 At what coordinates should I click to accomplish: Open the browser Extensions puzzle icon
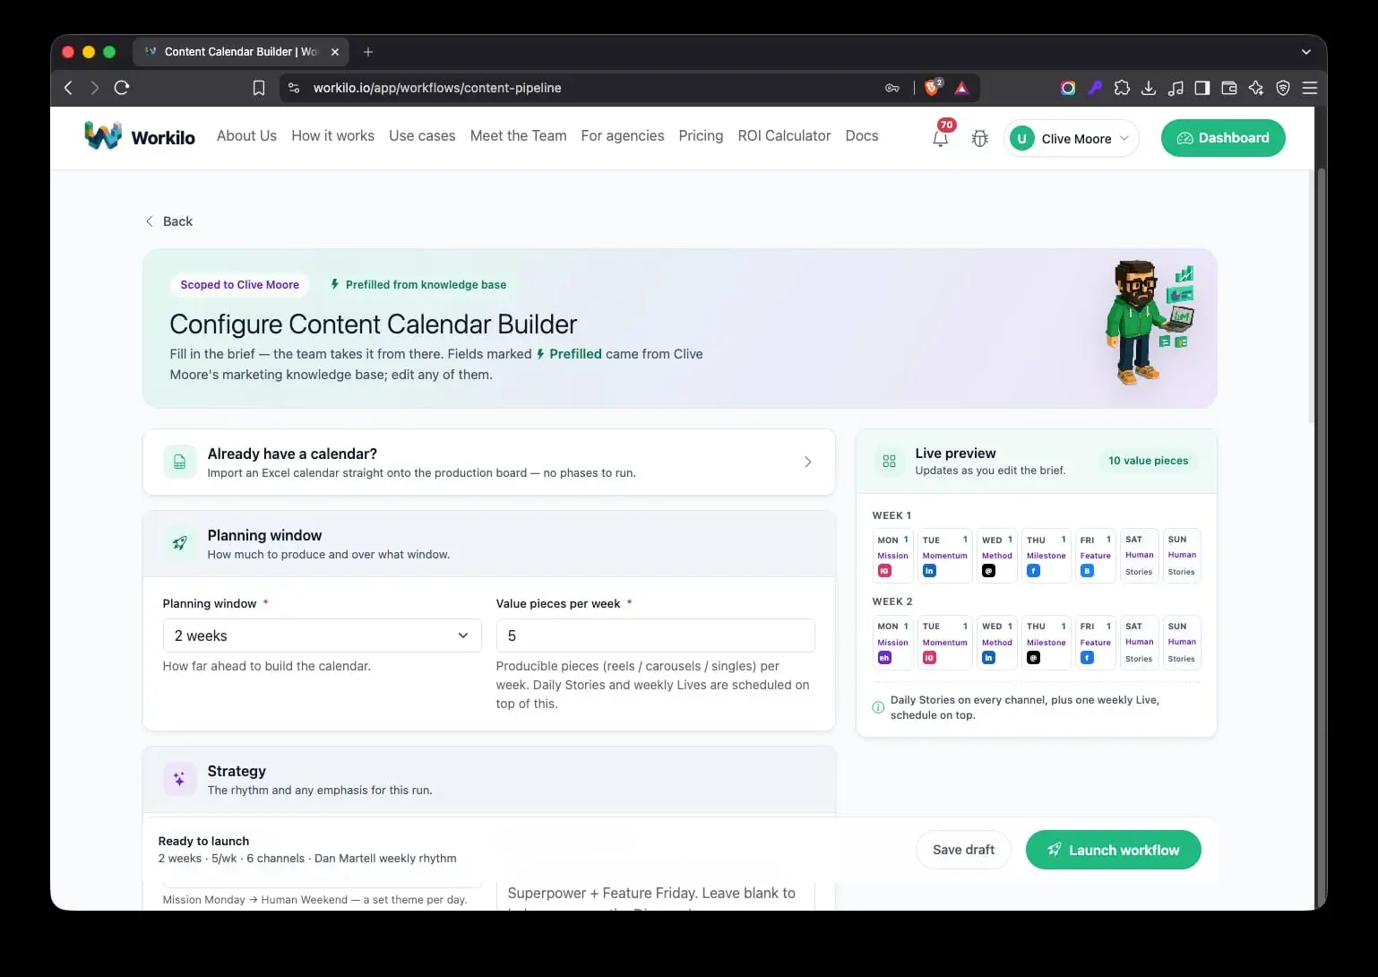click(x=1122, y=88)
